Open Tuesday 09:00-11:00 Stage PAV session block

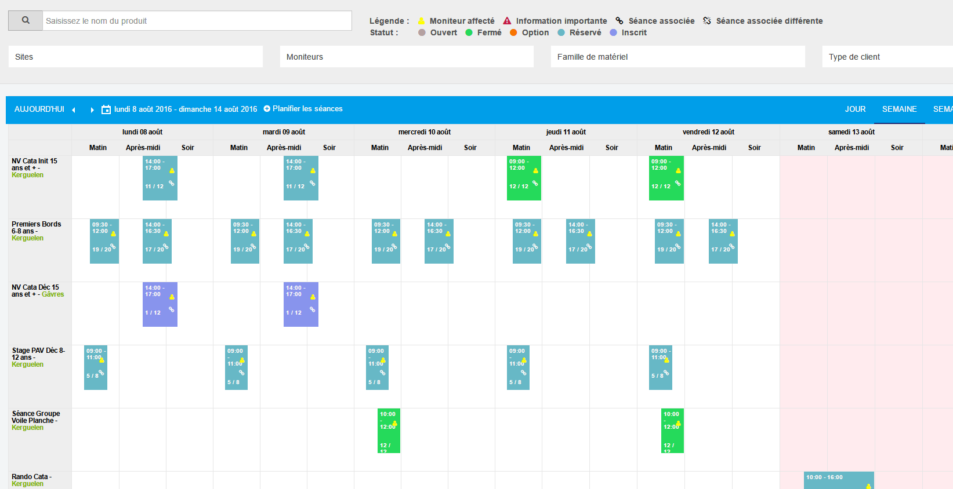(x=236, y=367)
